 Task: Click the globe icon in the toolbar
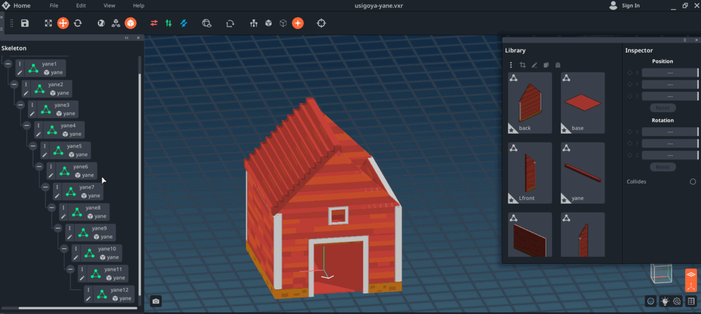[x=101, y=23]
